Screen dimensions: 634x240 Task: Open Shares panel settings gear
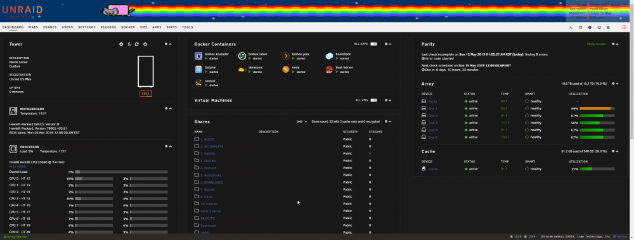386,121
